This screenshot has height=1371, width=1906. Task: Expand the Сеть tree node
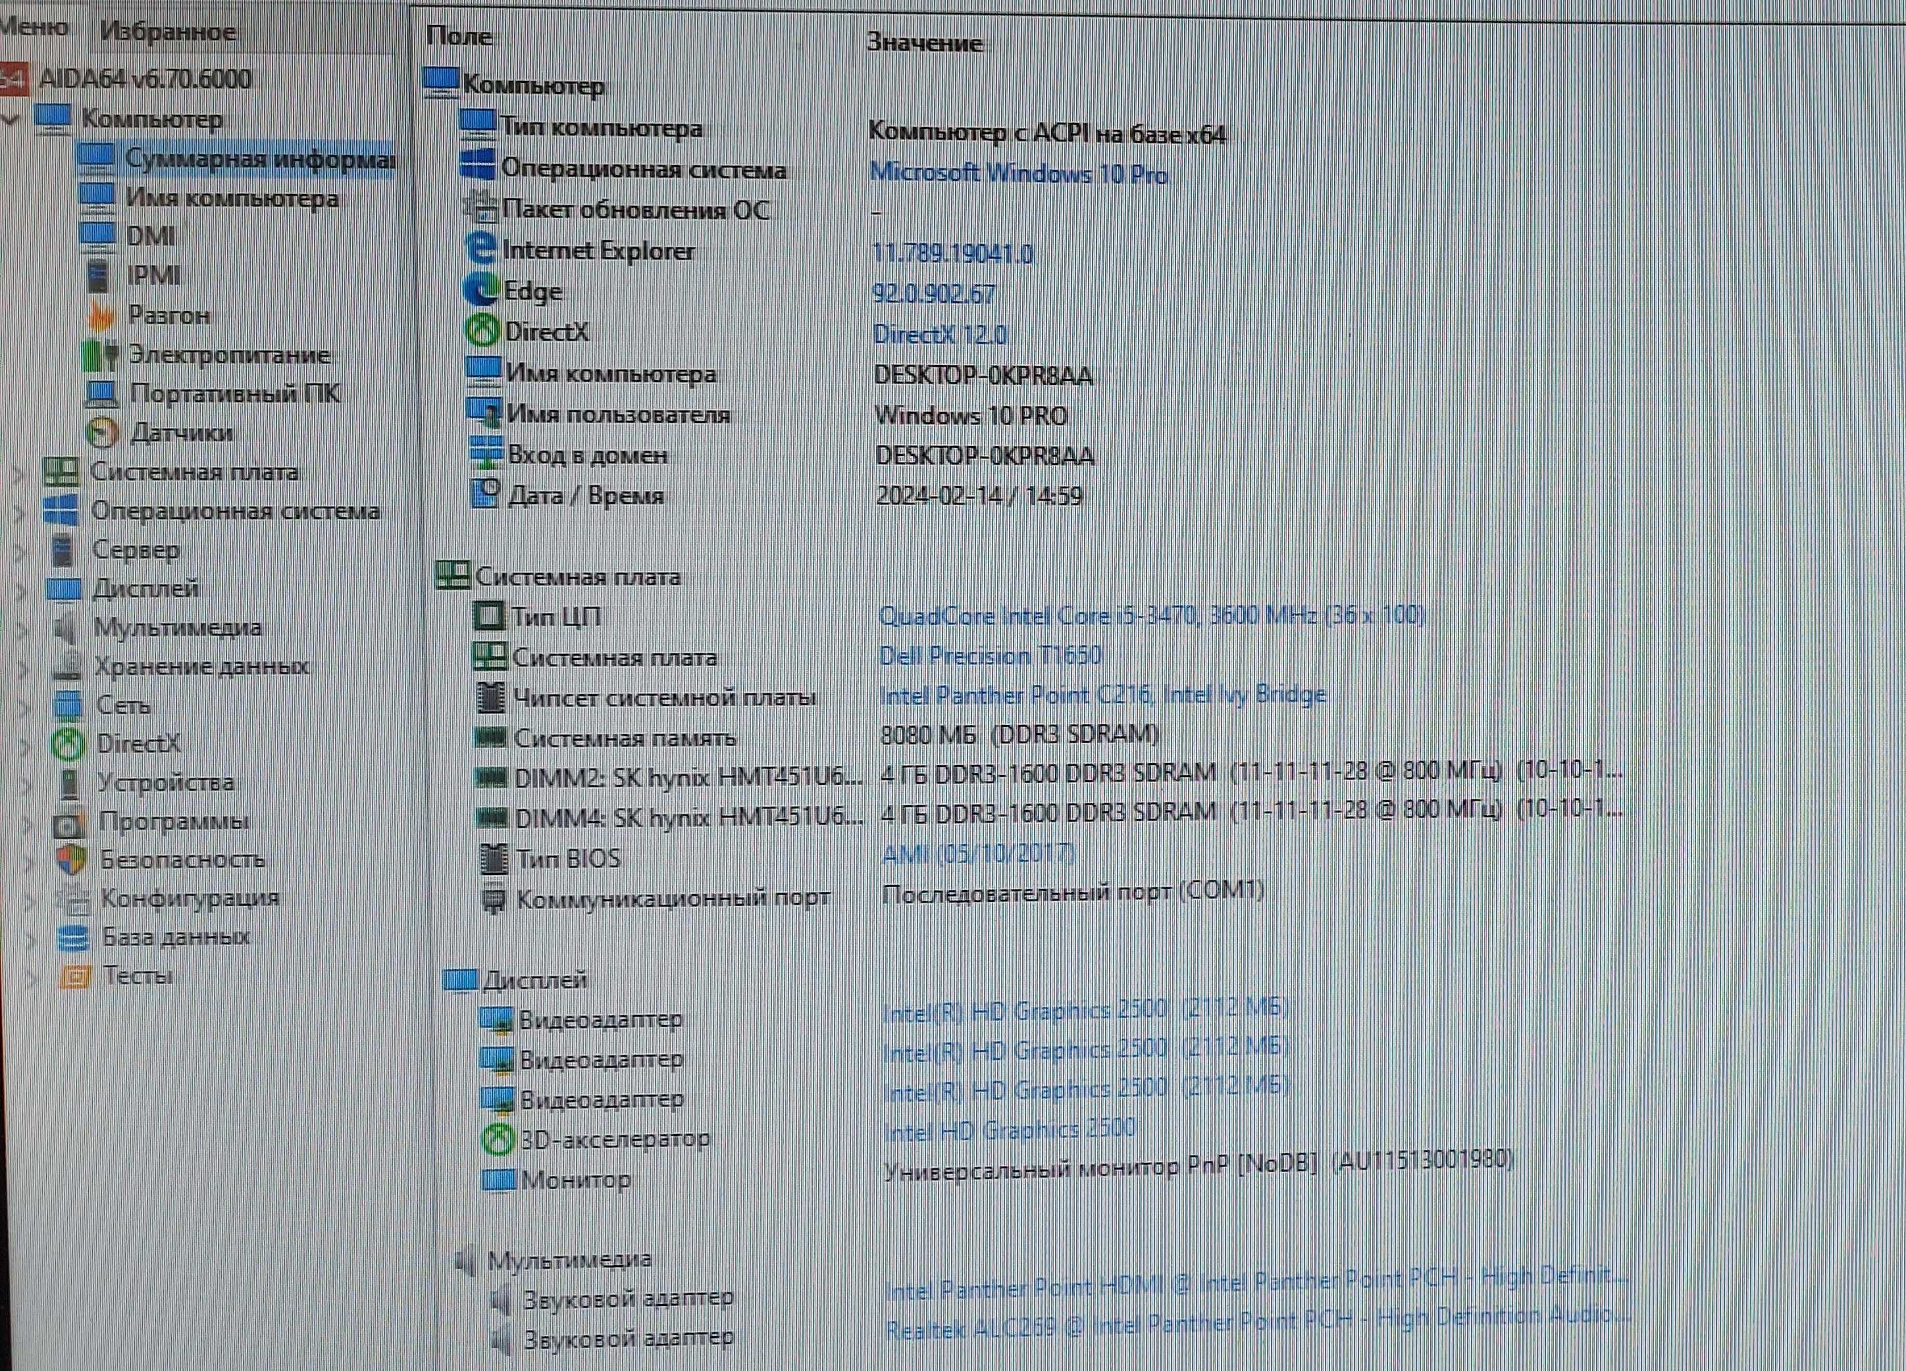[25, 707]
